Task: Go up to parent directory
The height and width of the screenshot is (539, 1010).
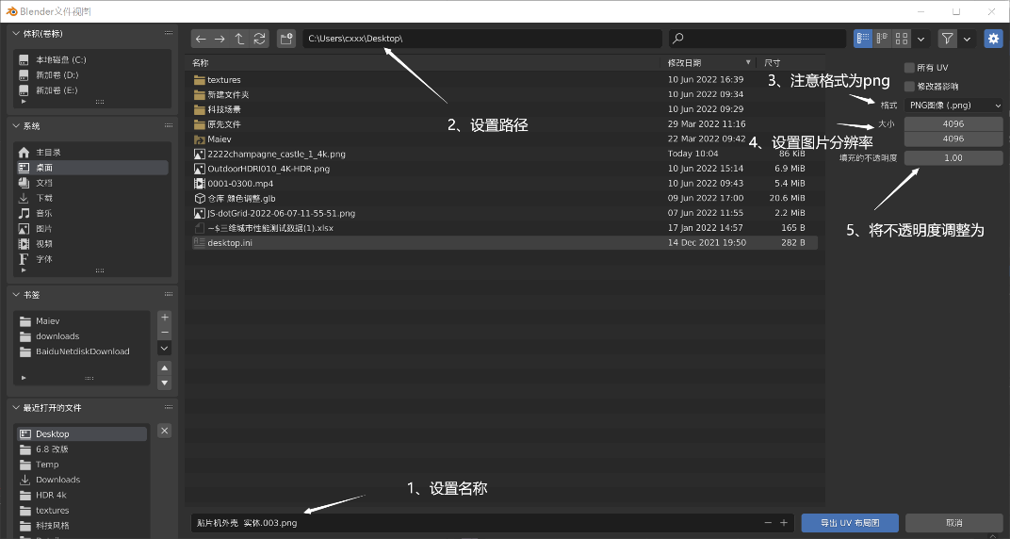Action: click(x=239, y=40)
